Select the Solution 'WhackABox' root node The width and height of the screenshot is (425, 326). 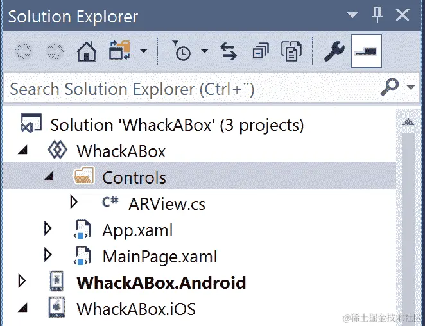coord(177,125)
